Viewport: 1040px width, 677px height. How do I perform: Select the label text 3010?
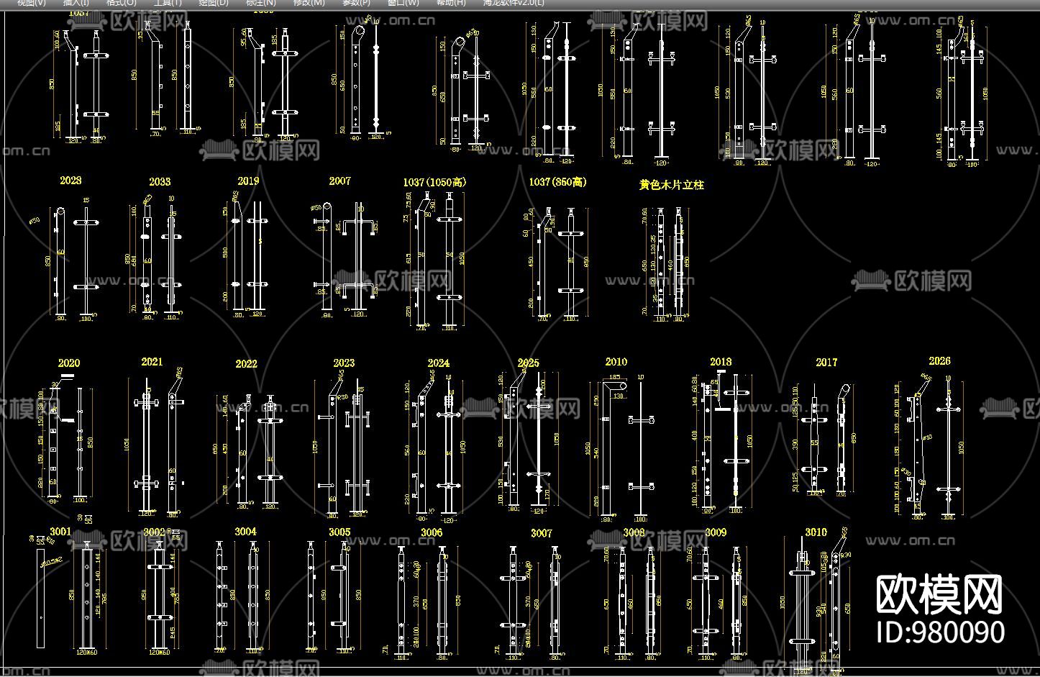[816, 532]
